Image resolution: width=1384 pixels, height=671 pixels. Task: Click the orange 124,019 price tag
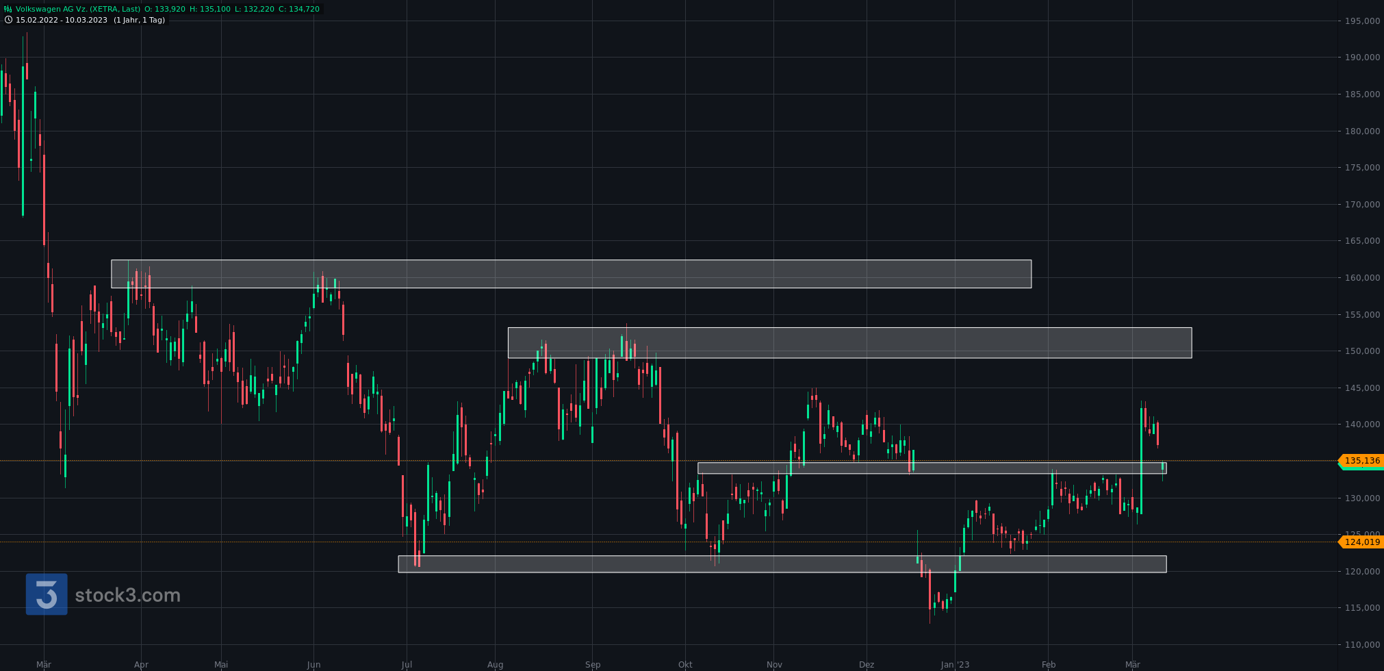click(1362, 542)
